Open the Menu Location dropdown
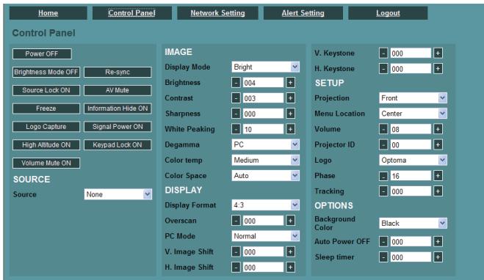This screenshot has width=484, height=280. [x=413, y=114]
